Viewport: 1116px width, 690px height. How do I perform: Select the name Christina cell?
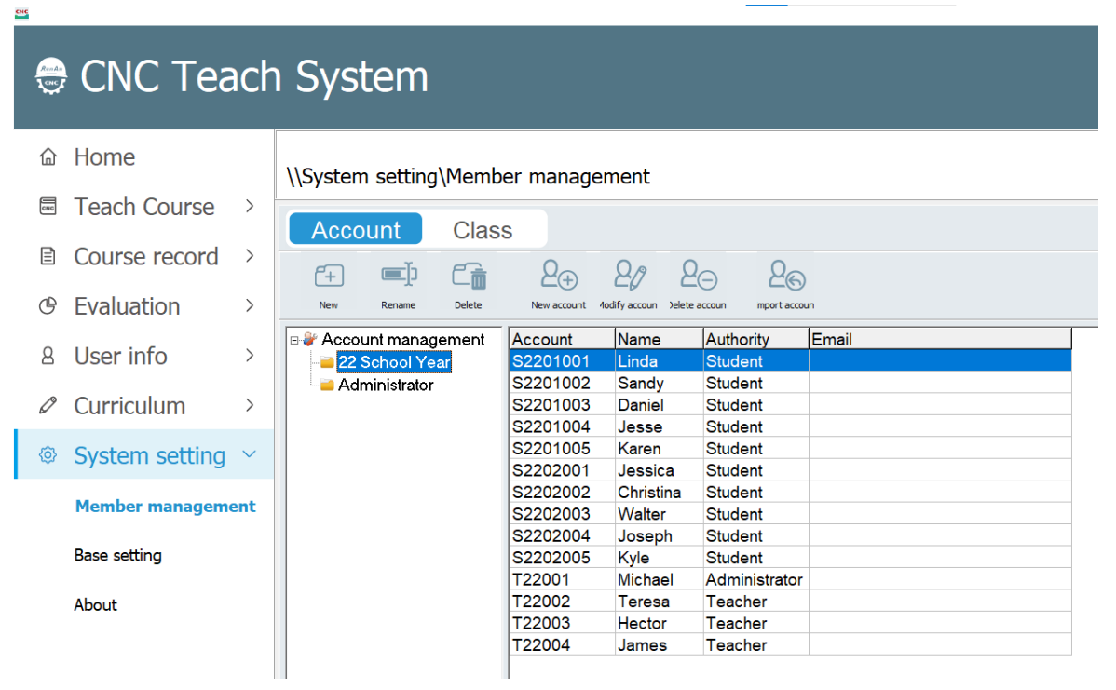click(x=659, y=493)
